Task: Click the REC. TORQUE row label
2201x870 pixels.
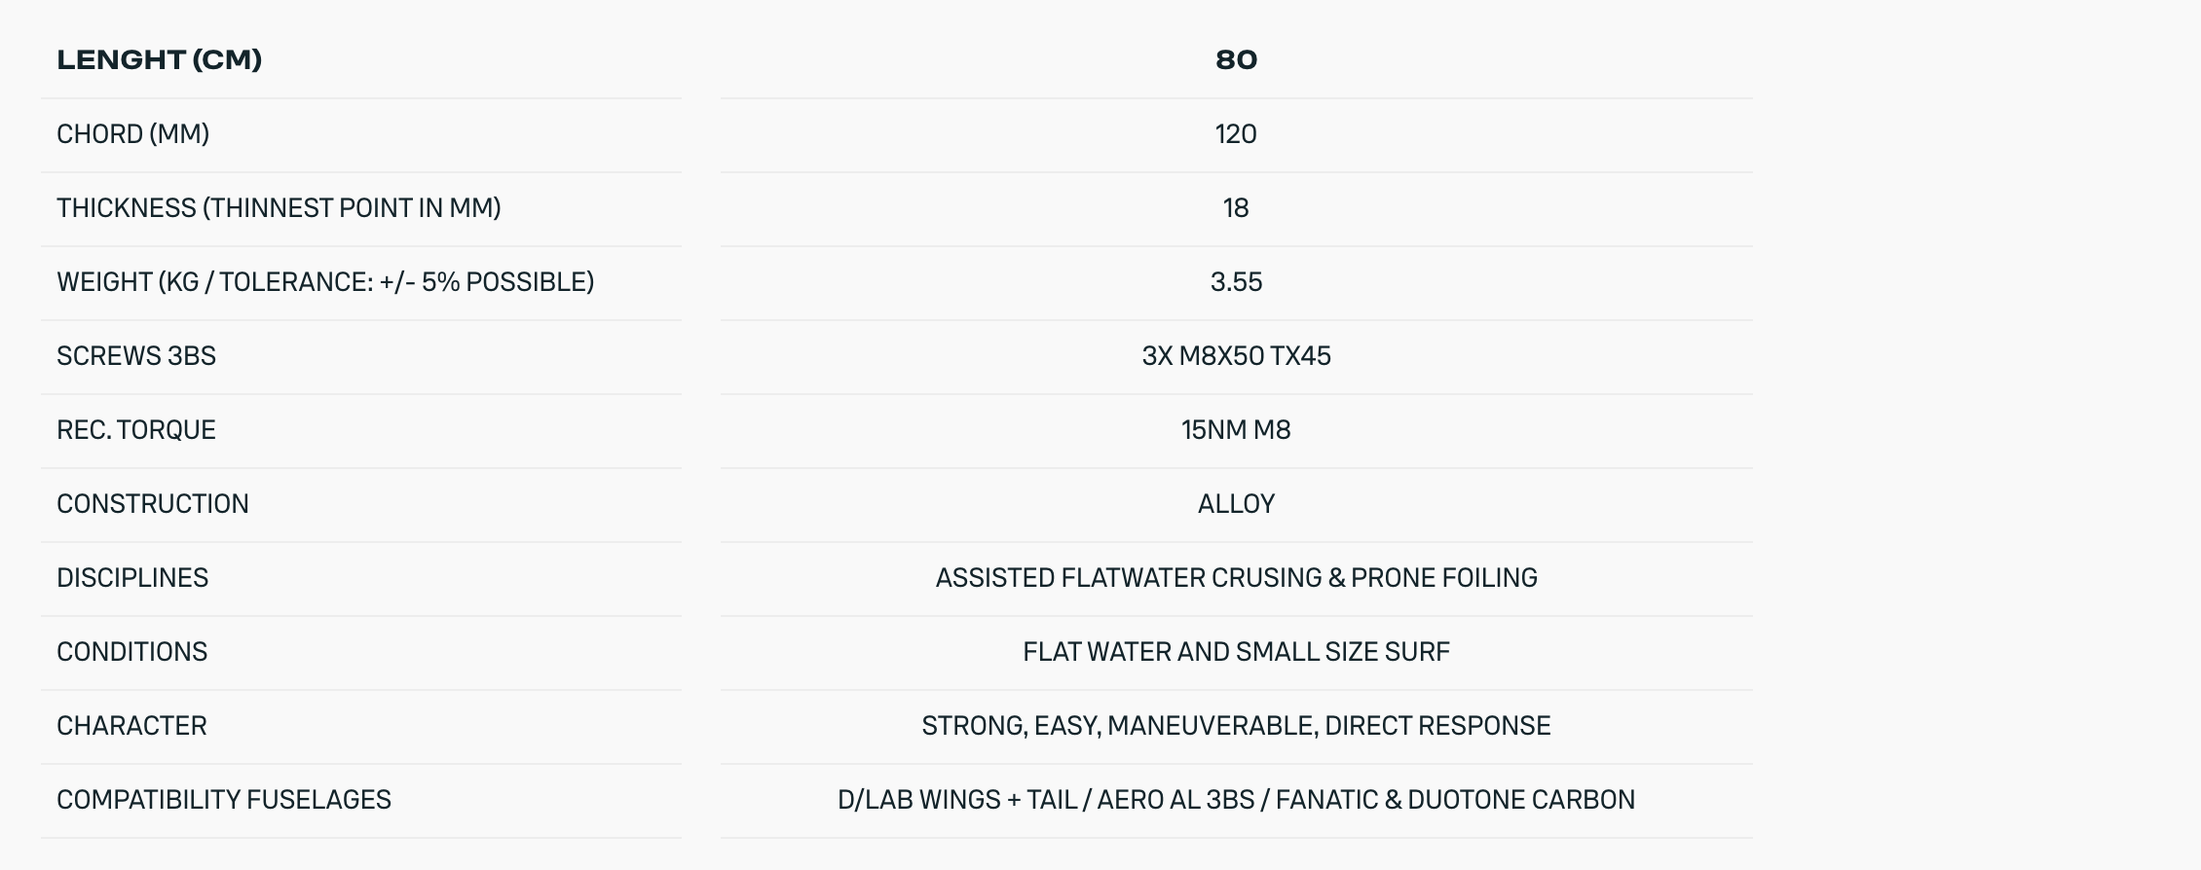Action: (x=136, y=430)
